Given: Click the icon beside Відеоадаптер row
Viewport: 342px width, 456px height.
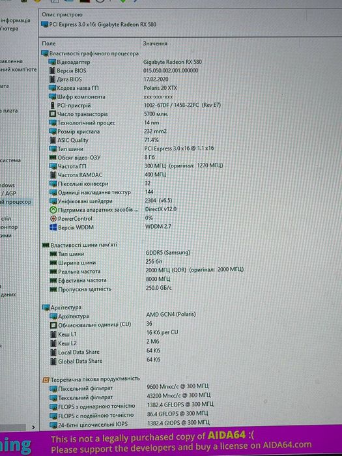Looking at the screenshot, I should coord(52,62).
